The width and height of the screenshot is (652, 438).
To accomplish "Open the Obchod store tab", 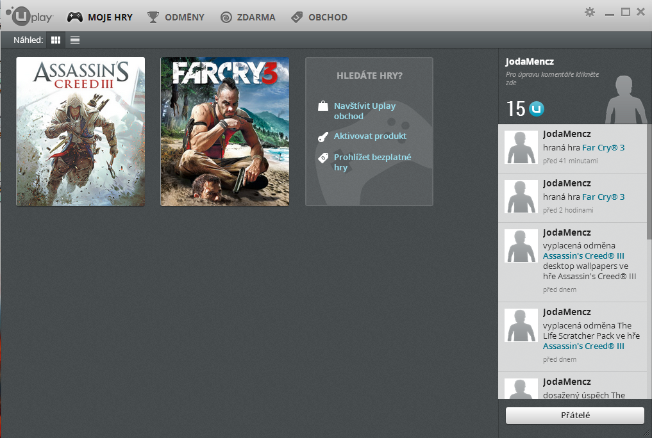I will [x=319, y=17].
